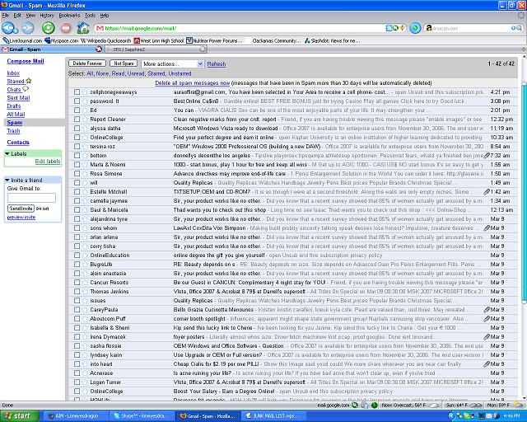Click the chat bubble icon beside Chats
Viewport: 527px width, 422px height.
(26, 89)
